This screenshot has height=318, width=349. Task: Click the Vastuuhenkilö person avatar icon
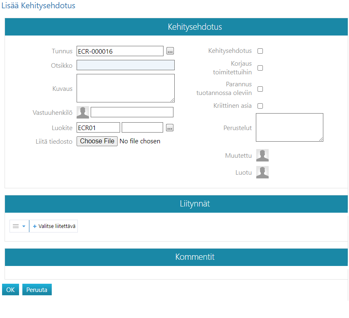[x=83, y=112]
